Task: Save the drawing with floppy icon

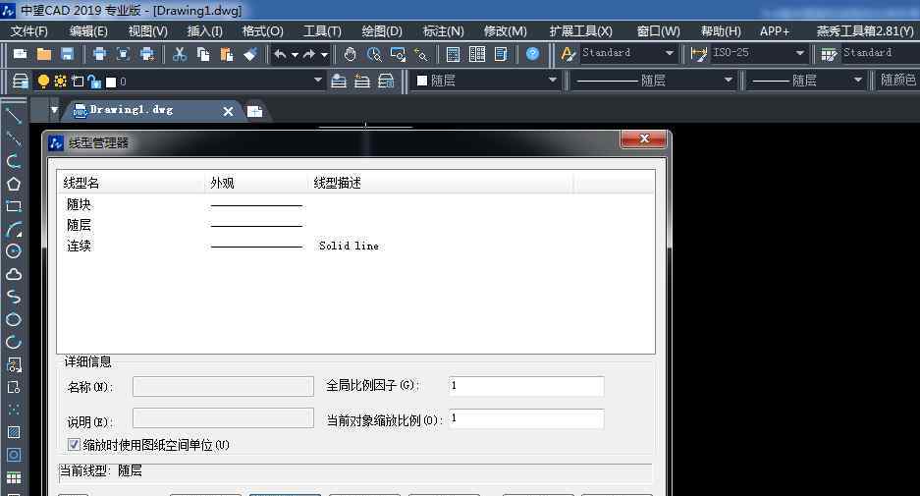Action: [68, 54]
